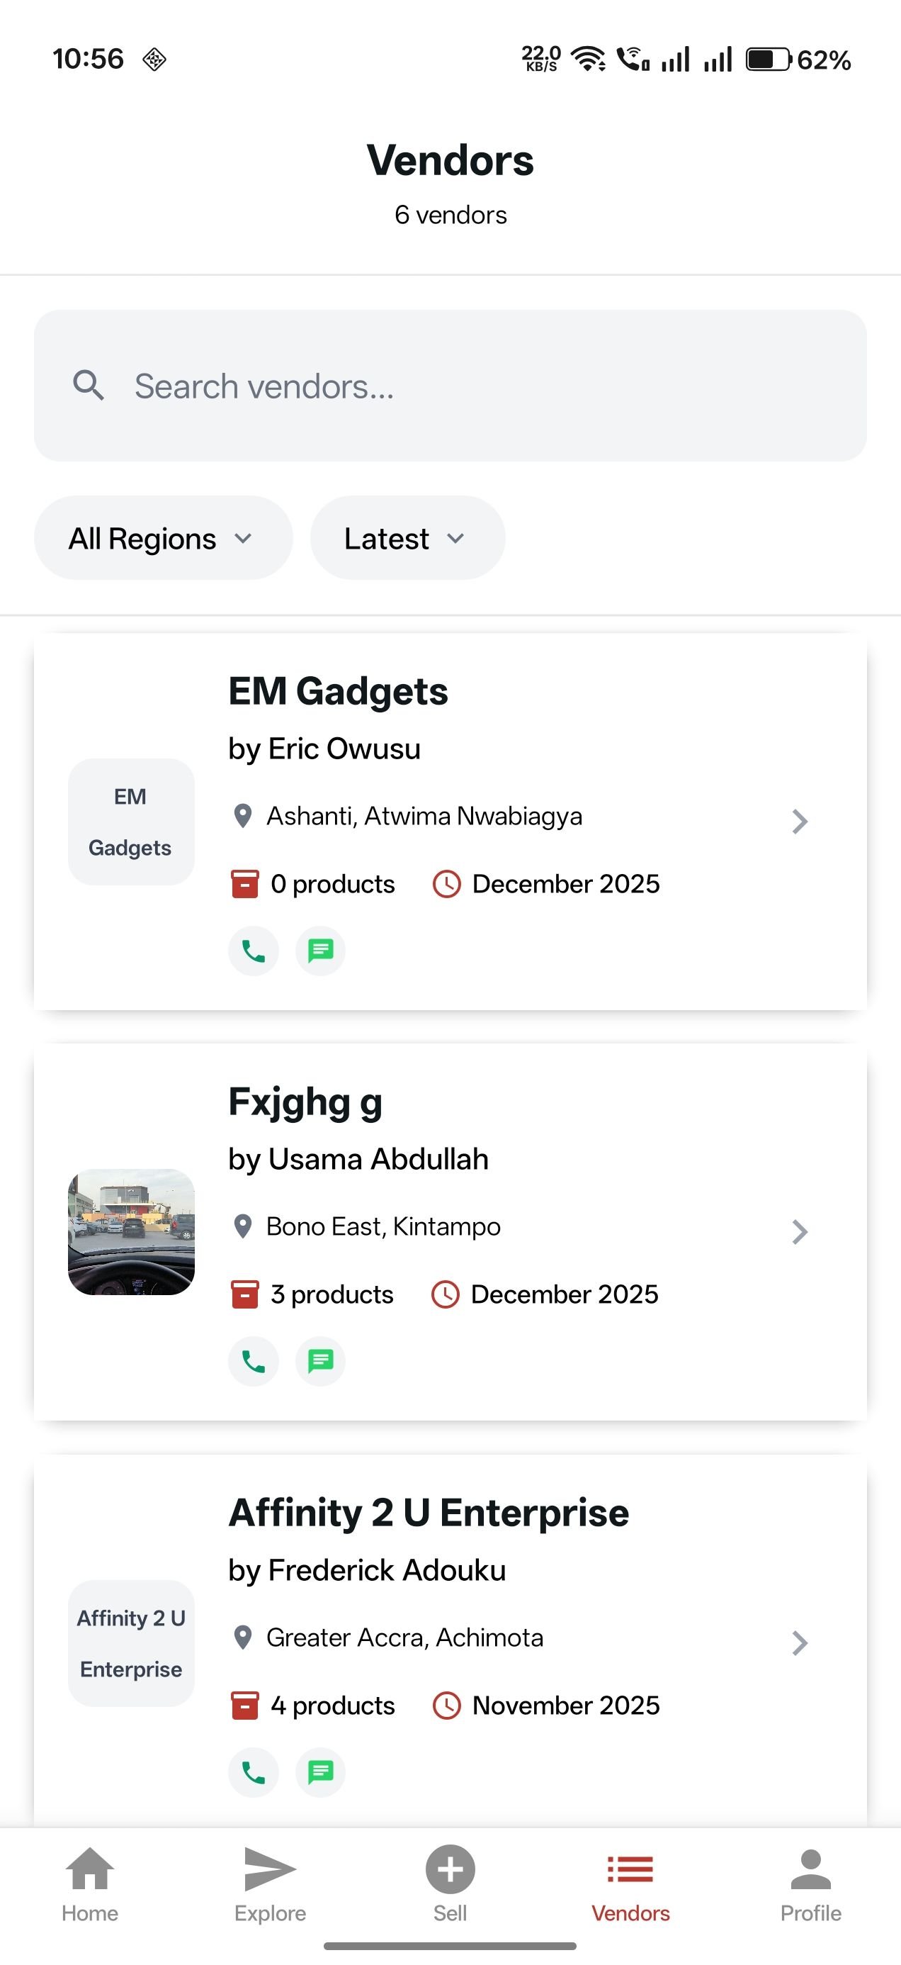
Task: Tap the chevron on Fxjghg g card
Action: [799, 1232]
